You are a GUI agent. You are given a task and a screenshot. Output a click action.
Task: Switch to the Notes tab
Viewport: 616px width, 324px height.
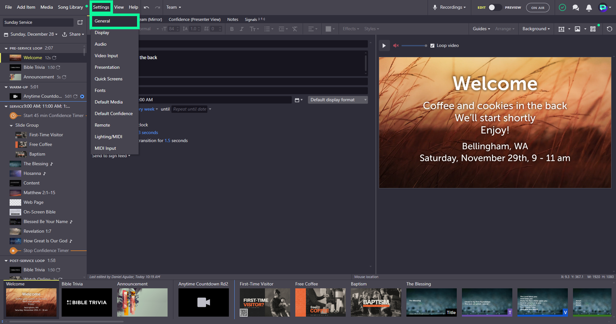233,20
